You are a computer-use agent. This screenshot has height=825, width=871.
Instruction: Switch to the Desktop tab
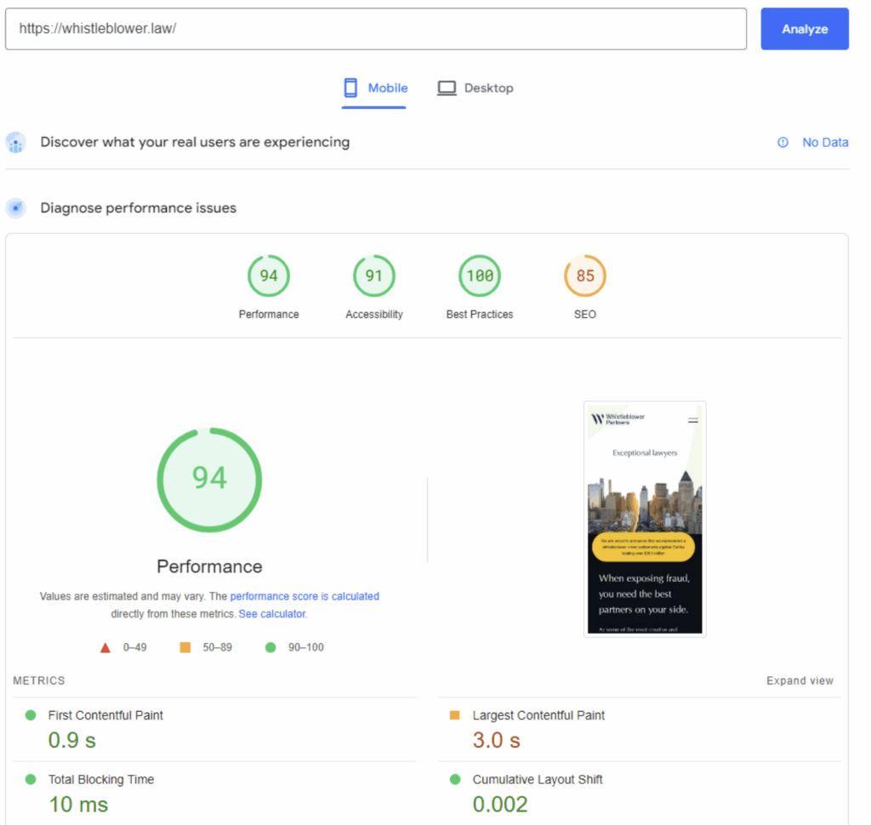(x=475, y=88)
